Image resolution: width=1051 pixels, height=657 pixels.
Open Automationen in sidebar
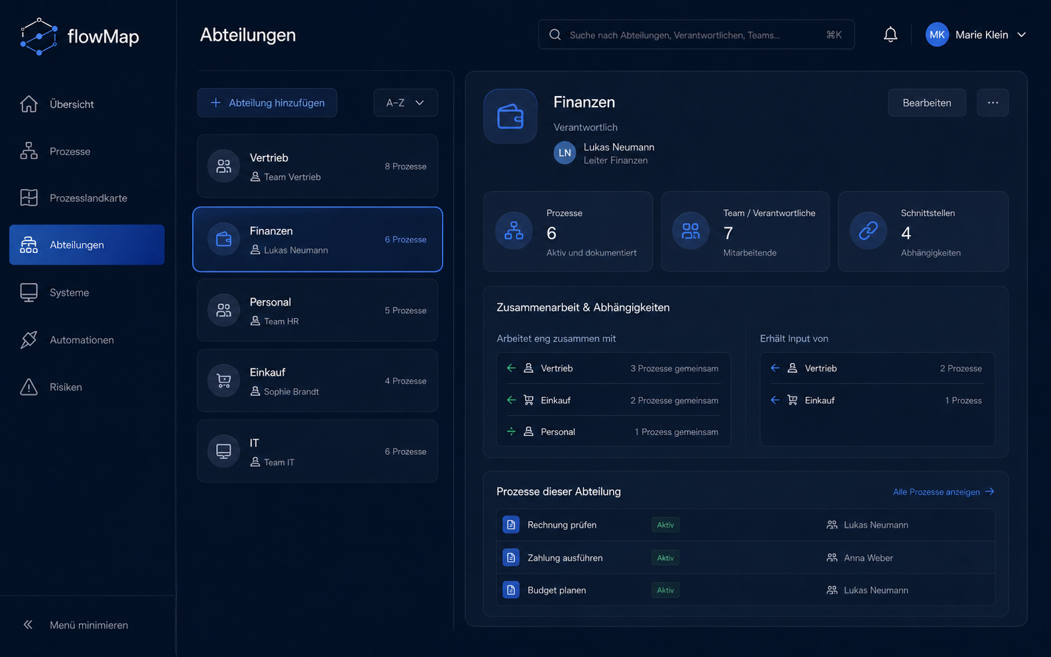tap(87, 340)
